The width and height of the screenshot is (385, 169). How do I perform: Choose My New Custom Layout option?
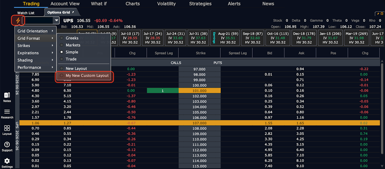point(85,76)
